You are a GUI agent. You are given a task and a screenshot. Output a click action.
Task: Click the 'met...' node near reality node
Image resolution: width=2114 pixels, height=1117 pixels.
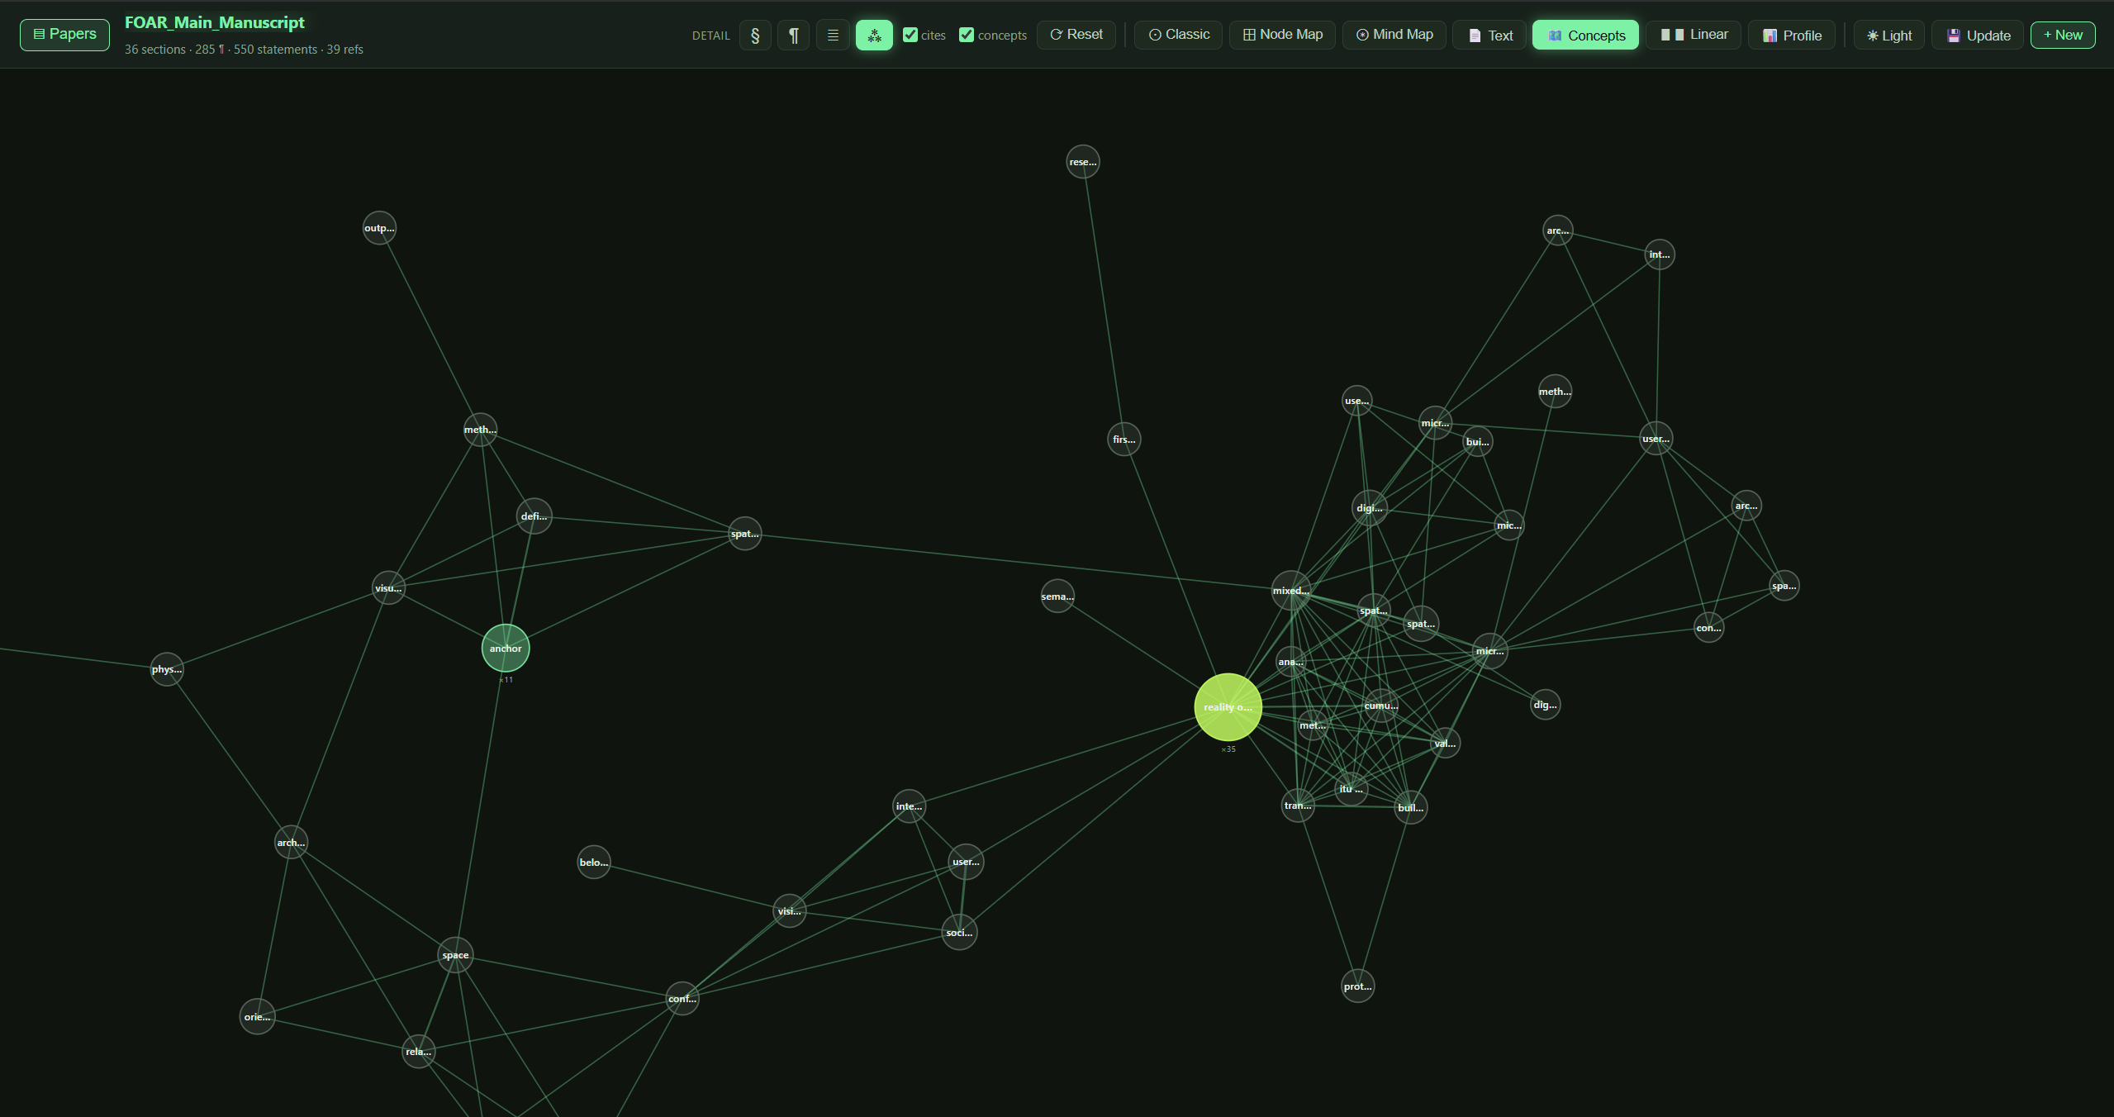pyautogui.click(x=1313, y=725)
